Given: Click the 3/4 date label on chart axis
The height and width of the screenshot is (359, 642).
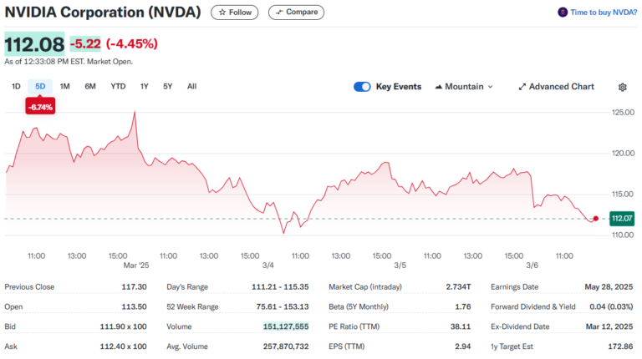Looking at the screenshot, I should [267, 265].
